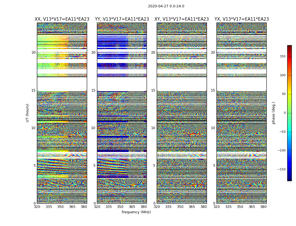Click the frequency (MHz) x-axis label
This screenshot has width=296, height=226.
[136, 212]
